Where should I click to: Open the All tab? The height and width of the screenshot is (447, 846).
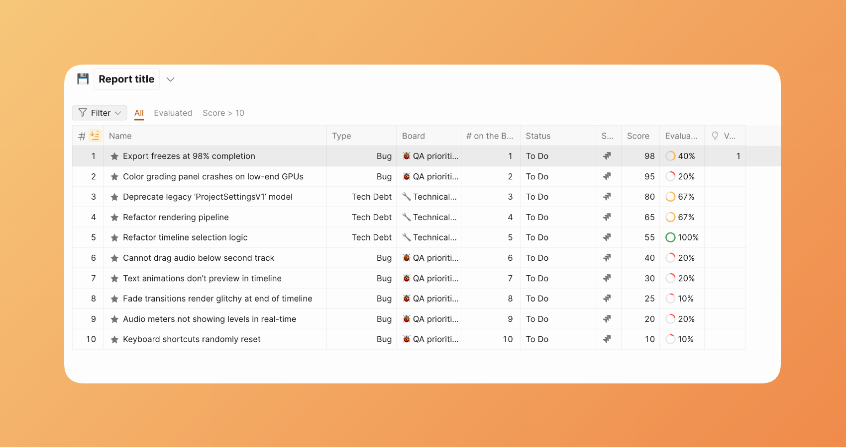(x=139, y=113)
